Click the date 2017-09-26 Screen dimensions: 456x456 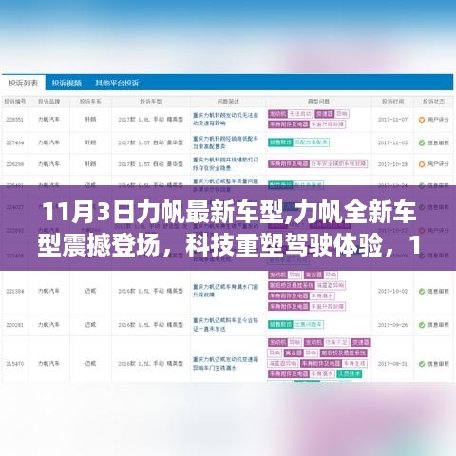[x=392, y=325]
